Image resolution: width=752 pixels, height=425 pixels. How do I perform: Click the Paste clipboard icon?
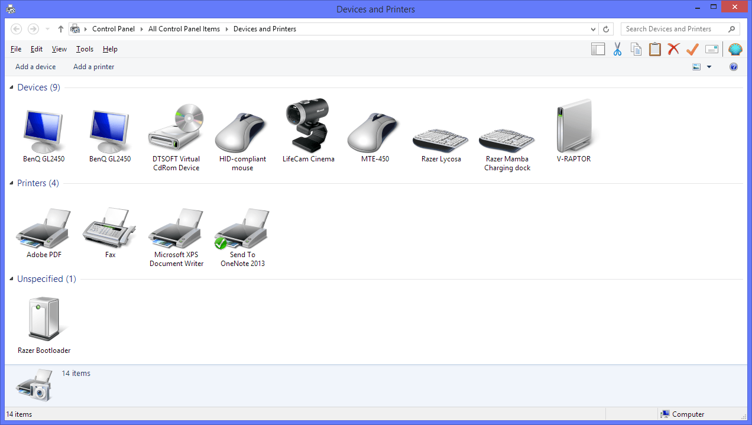point(655,49)
